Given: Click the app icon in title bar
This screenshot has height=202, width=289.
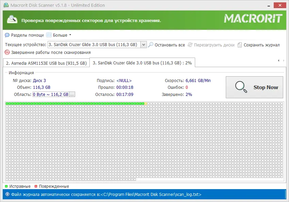Looking at the screenshot, I should tap(6, 5).
